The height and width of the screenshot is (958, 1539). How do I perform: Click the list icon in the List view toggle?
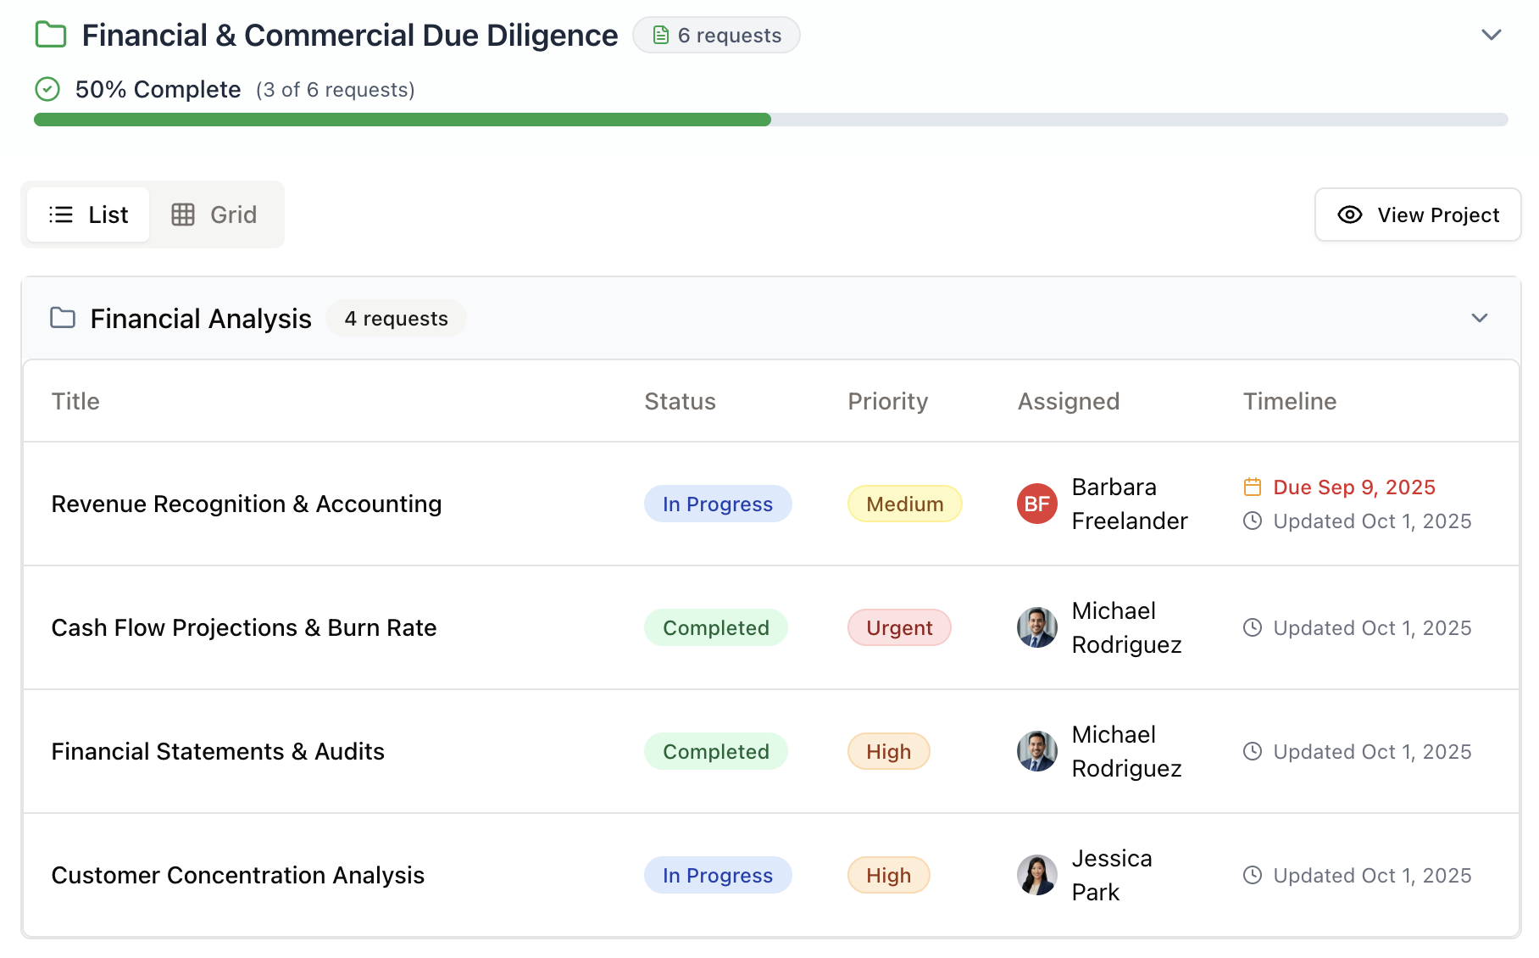(x=59, y=214)
